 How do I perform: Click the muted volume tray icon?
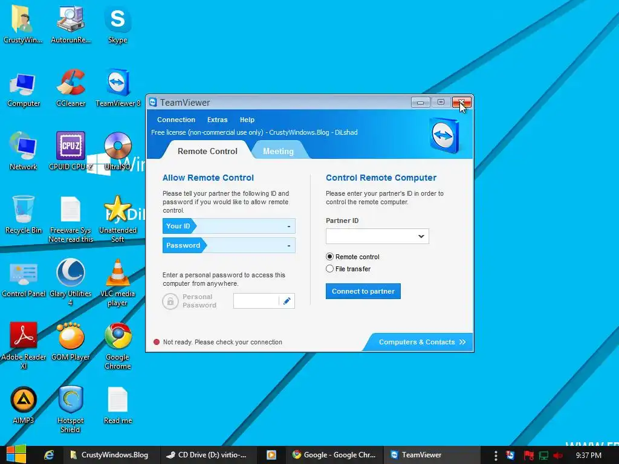558,456
